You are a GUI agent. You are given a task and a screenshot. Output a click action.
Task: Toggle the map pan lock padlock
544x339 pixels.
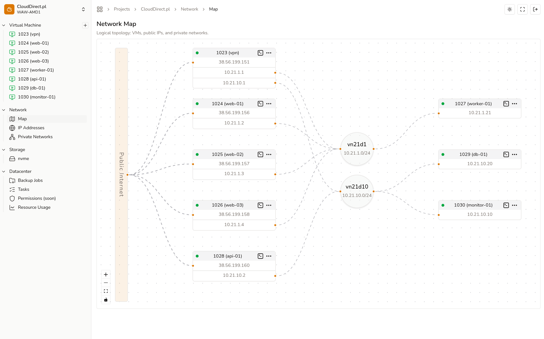(106, 300)
